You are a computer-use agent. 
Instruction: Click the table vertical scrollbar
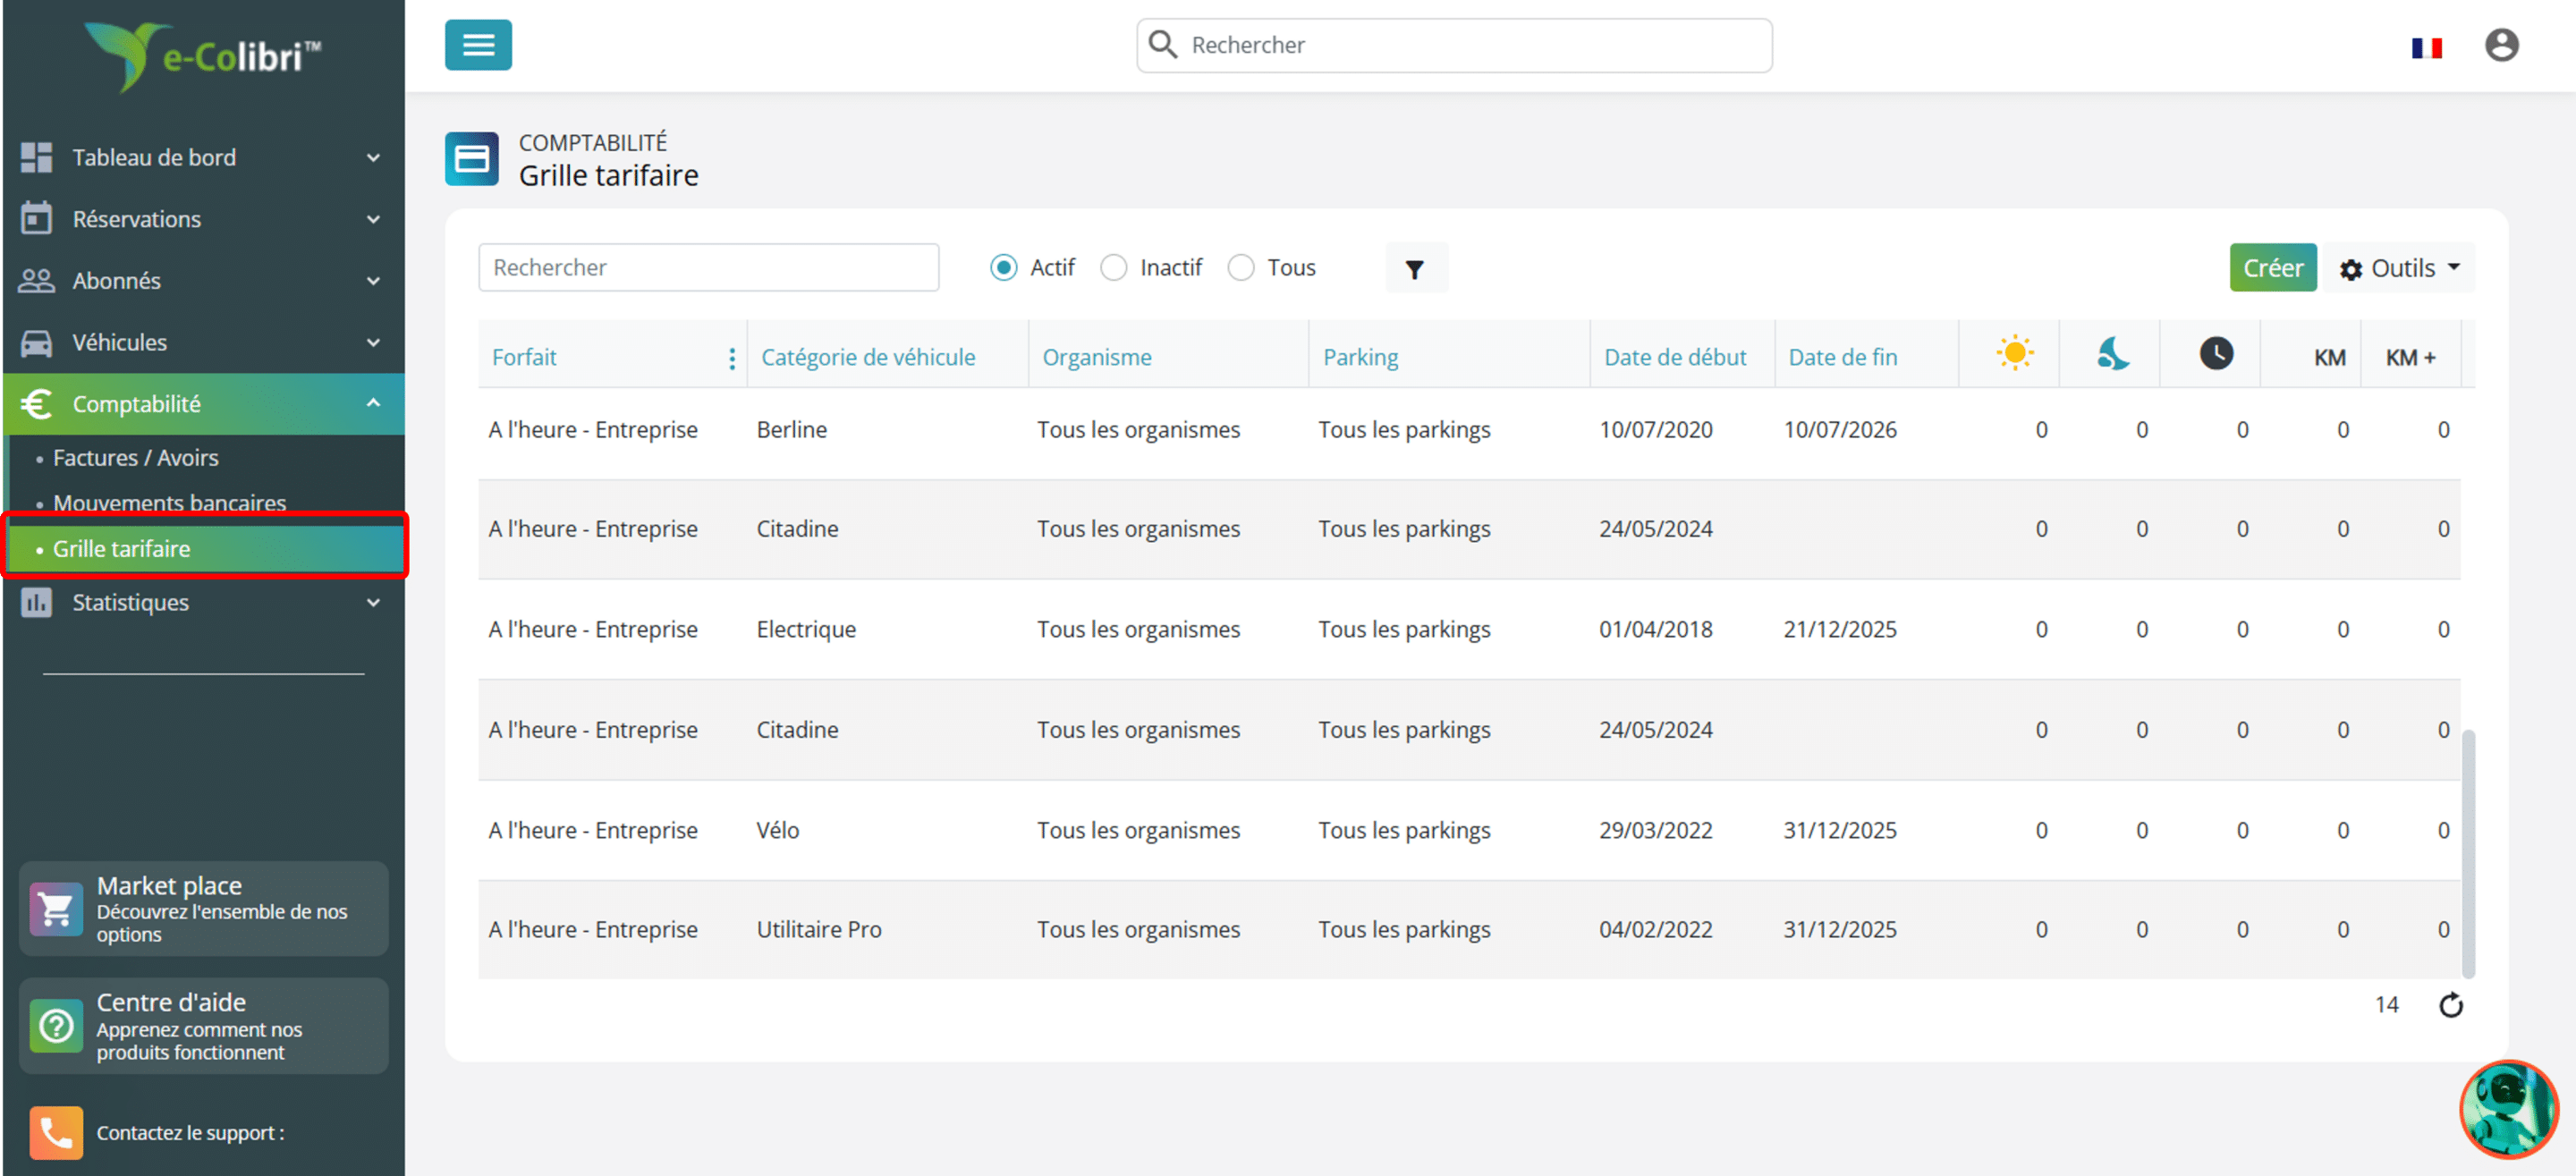[x=2467, y=853]
